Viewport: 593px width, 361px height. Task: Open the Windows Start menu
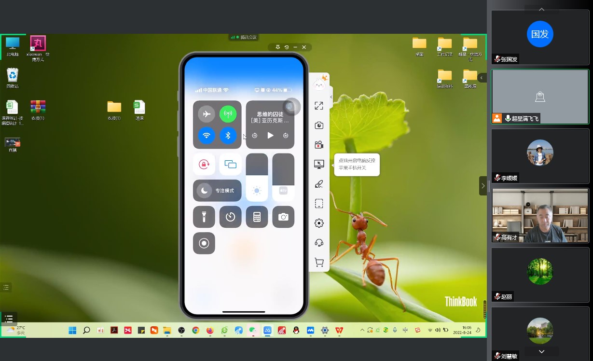click(72, 330)
